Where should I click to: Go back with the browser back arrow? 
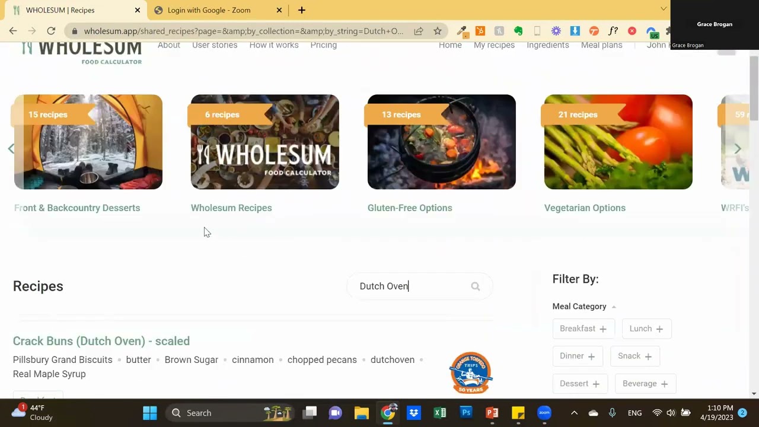pos(13,31)
